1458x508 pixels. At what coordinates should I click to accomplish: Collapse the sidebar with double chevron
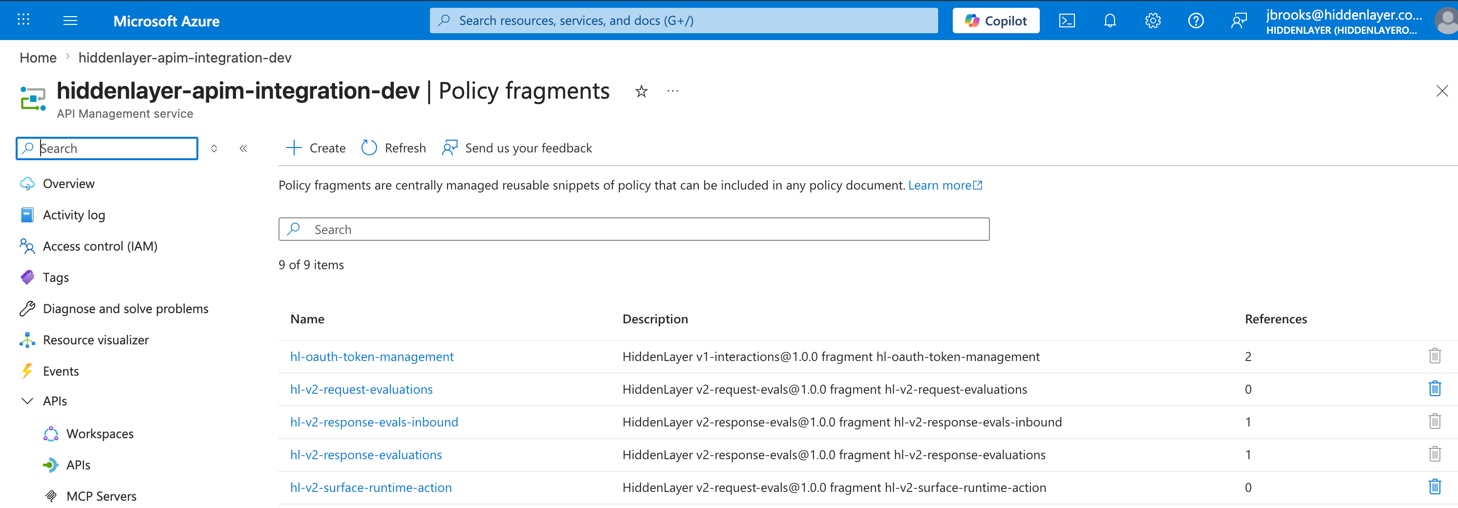(x=243, y=148)
